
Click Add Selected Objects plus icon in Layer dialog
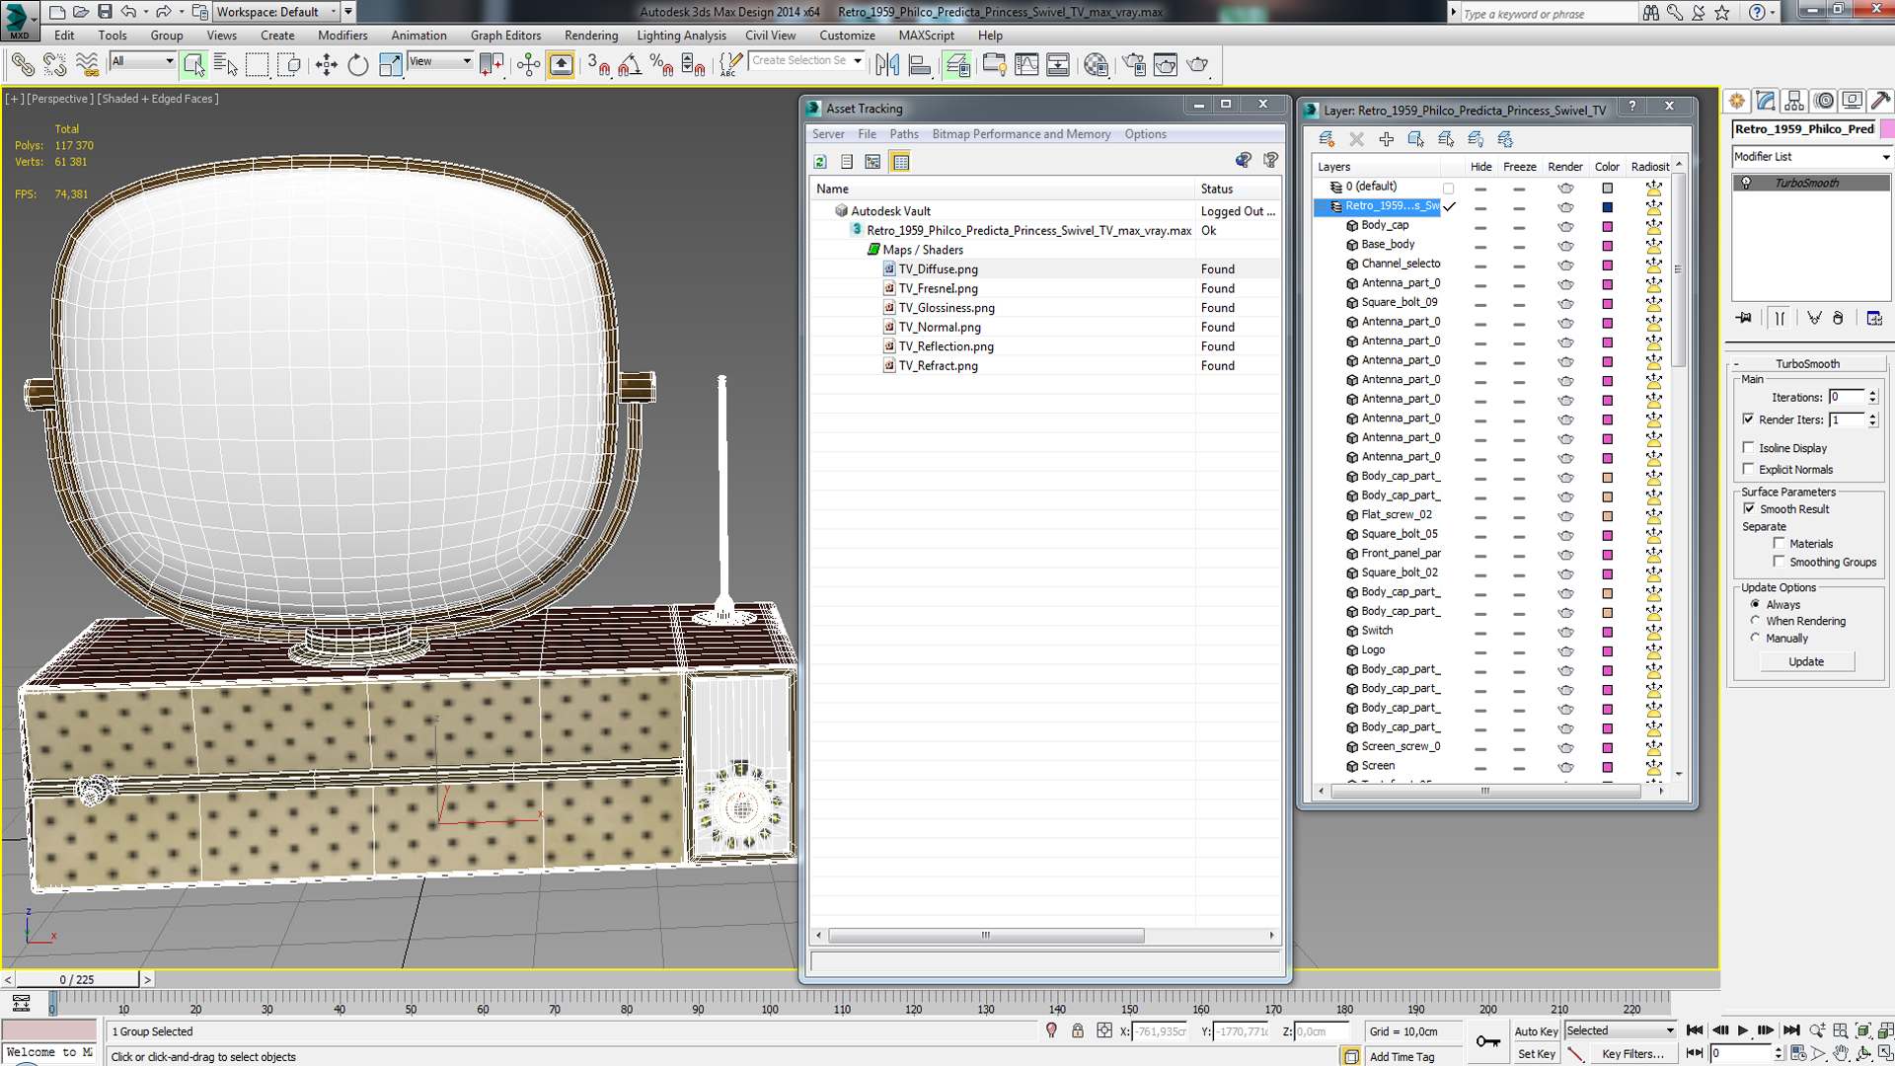(x=1386, y=139)
